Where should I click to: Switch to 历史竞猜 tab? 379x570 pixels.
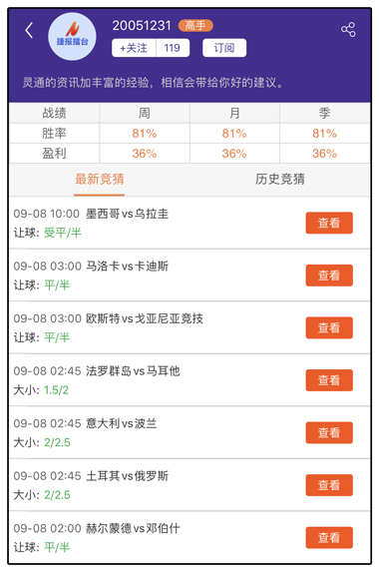click(x=280, y=180)
